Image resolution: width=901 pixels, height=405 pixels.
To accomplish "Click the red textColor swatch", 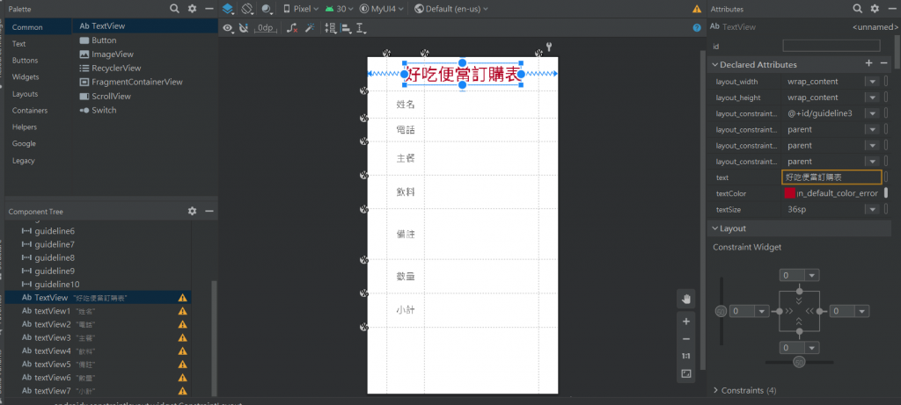I will [789, 193].
